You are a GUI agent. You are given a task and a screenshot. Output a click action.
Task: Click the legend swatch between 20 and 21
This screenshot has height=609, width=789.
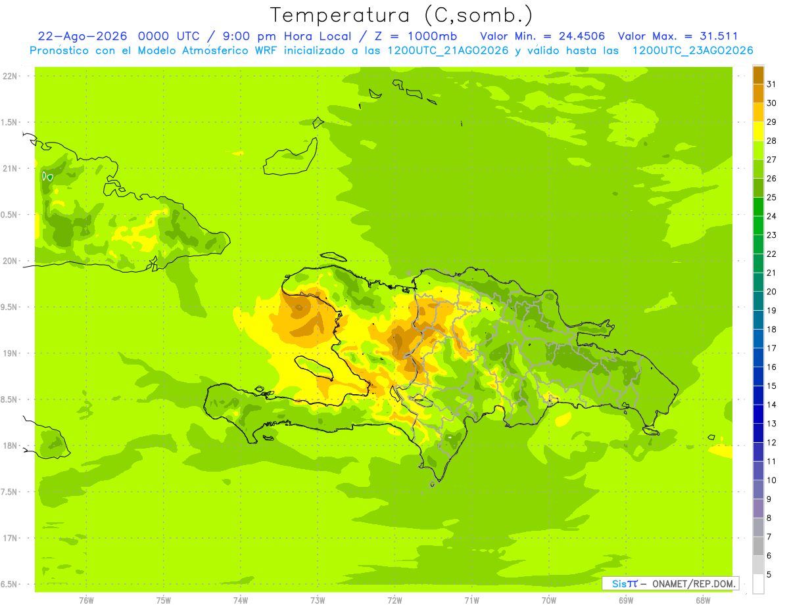tap(758, 282)
